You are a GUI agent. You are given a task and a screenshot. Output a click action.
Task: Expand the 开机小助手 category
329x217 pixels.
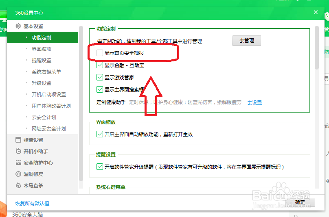[x=36, y=151]
